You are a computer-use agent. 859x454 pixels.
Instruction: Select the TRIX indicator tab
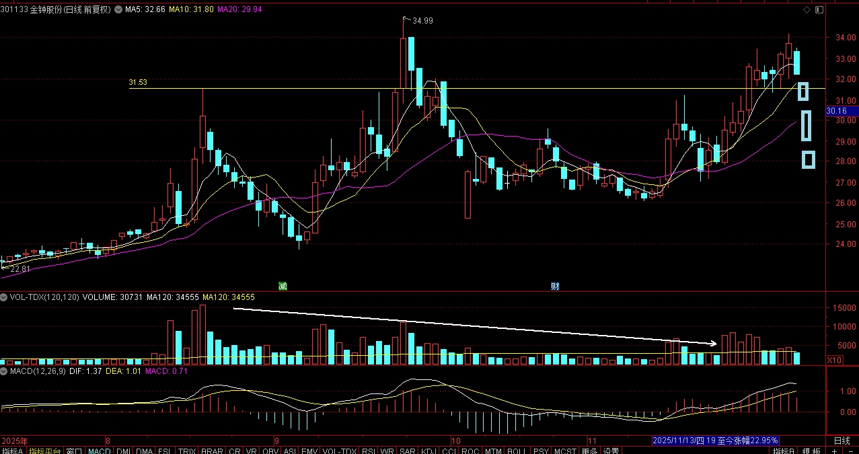[186, 451]
